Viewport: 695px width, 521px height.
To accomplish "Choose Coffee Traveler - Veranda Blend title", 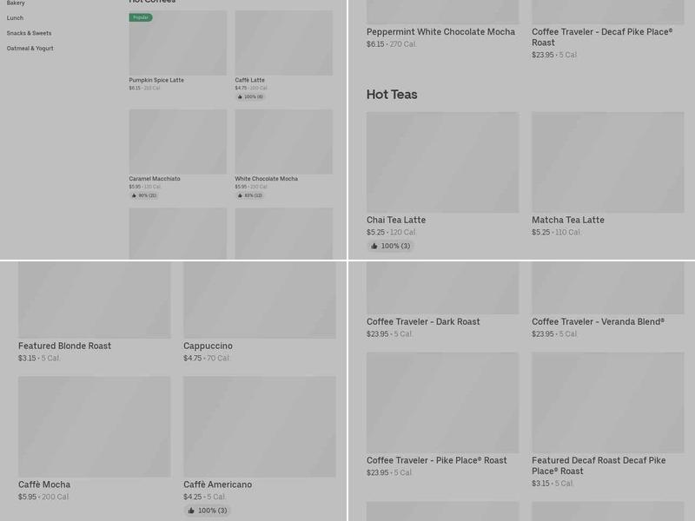I will (x=598, y=322).
